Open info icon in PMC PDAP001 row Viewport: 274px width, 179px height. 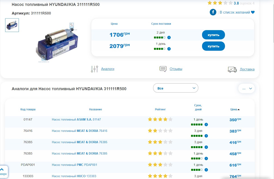(x=206, y=170)
